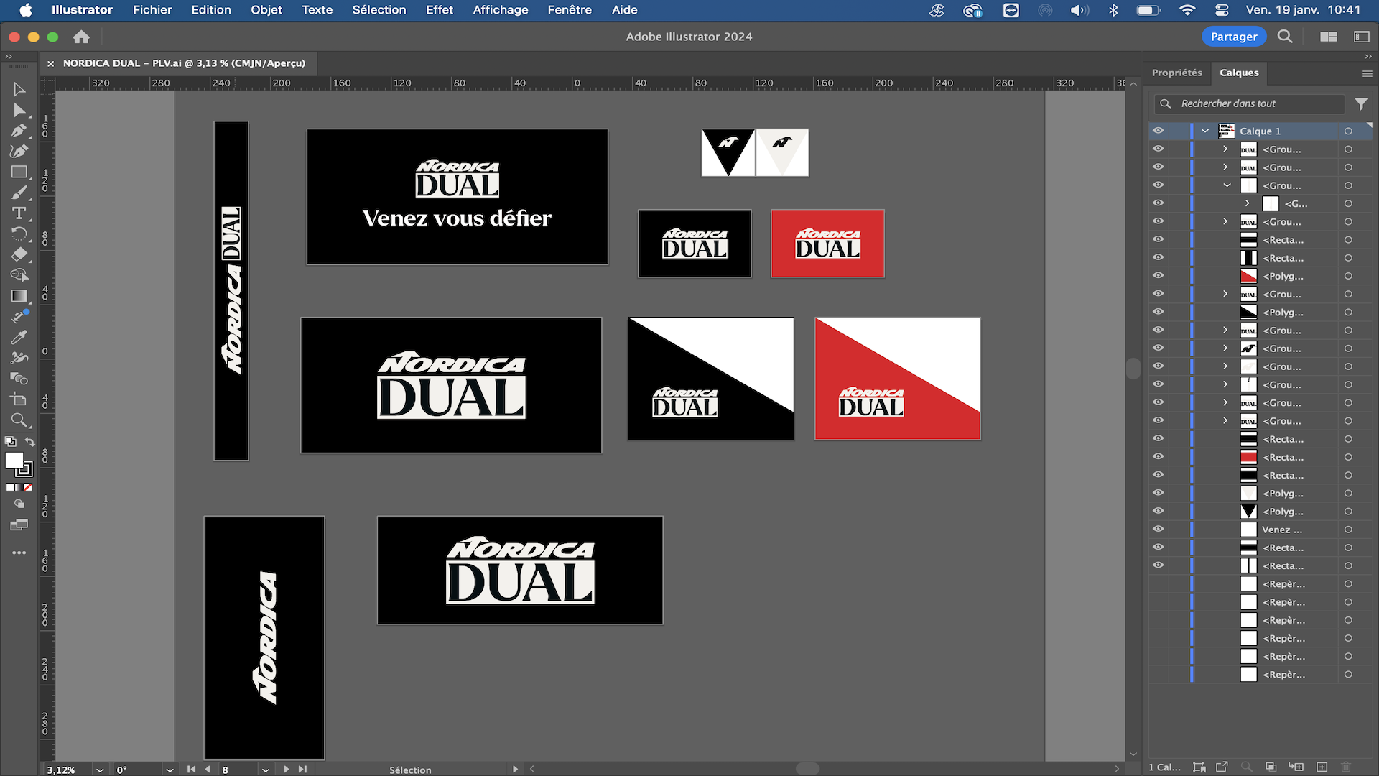The height and width of the screenshot is (776, 1379).
Task: Open the zoom level dropdown
Action: [x=99, y=770]
